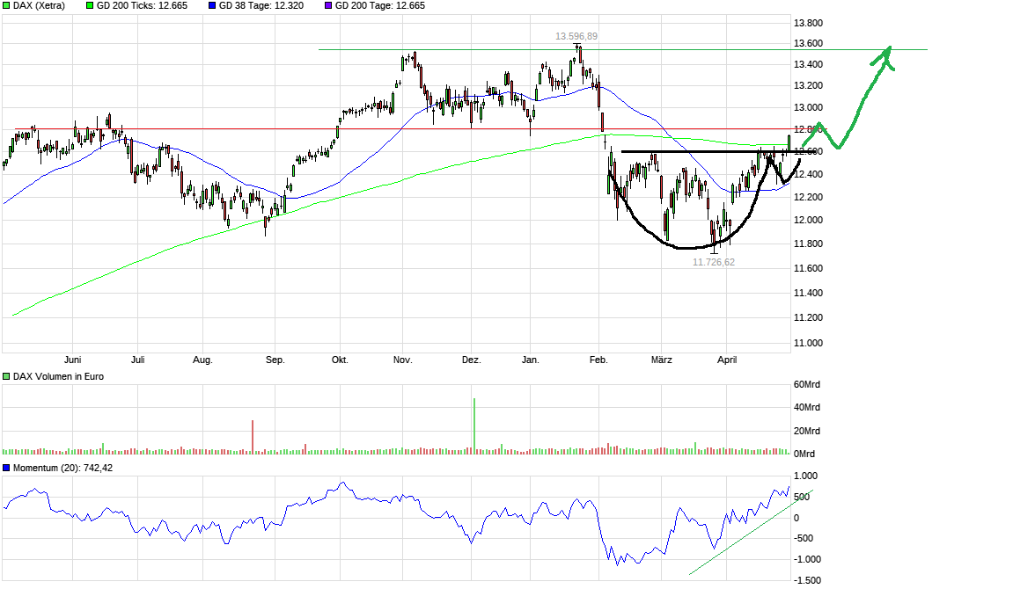Image resolution: width=1013 pixels, height=589 pixels.
Task: Click the 1.000 momentum axis label
Action: coord(805,476)
